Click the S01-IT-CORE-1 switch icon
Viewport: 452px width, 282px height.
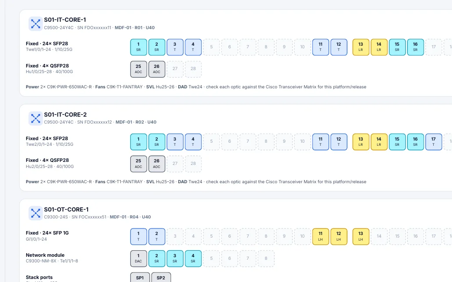point(35,23)
